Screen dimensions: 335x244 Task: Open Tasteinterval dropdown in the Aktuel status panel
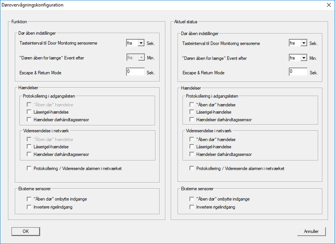[x=304, y=43]
